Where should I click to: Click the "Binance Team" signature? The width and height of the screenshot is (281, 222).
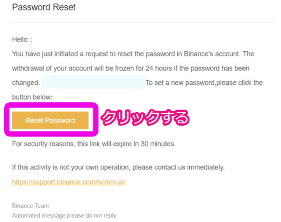click(30, 206)
